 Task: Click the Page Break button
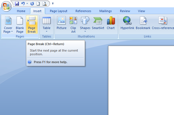[x=32, y=25]
